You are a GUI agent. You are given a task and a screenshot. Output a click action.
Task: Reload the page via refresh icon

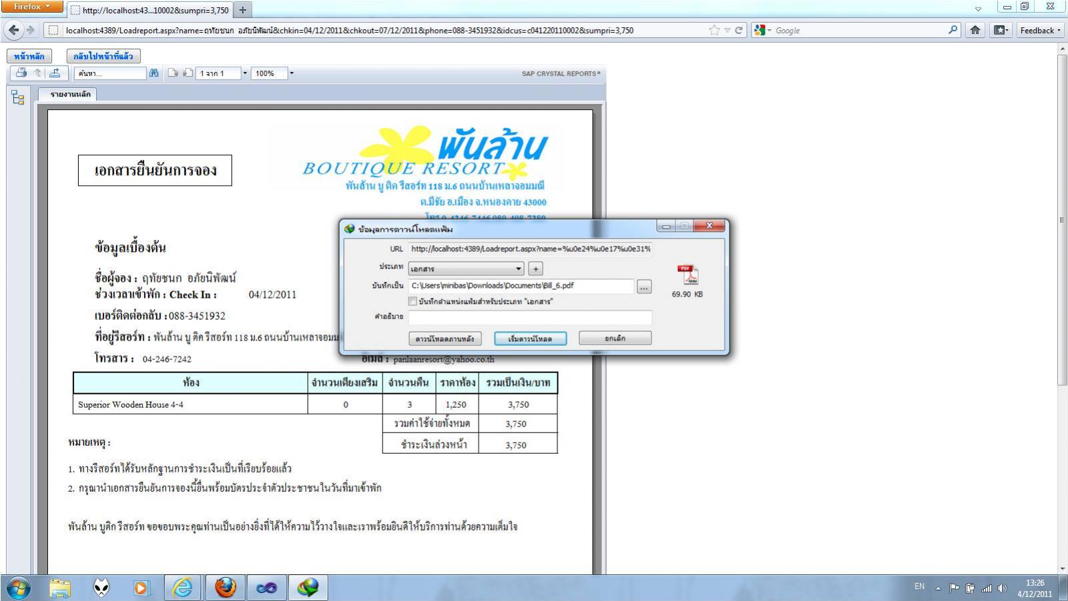[739, 30]
